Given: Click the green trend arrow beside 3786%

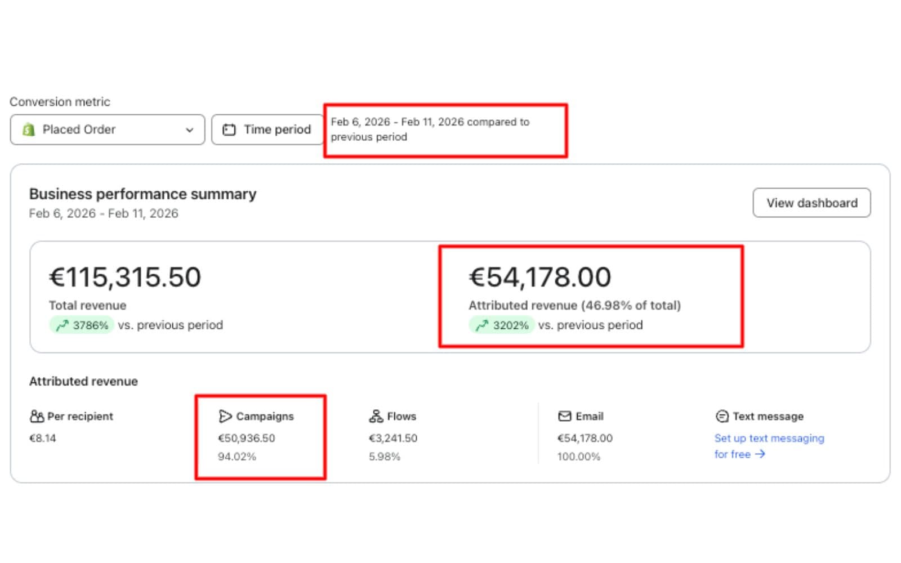Looking at the screenshot, I should coord(62,325).
